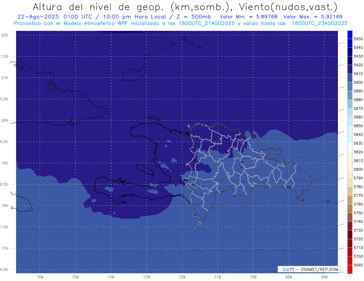Click the 68W longitude axis label
364x281 pixels.
click(x=324, y=277)
